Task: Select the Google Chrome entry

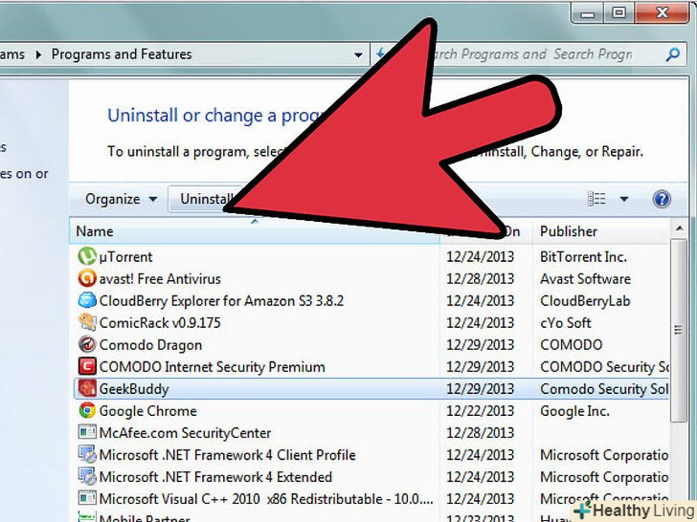Action: [148, 411]
